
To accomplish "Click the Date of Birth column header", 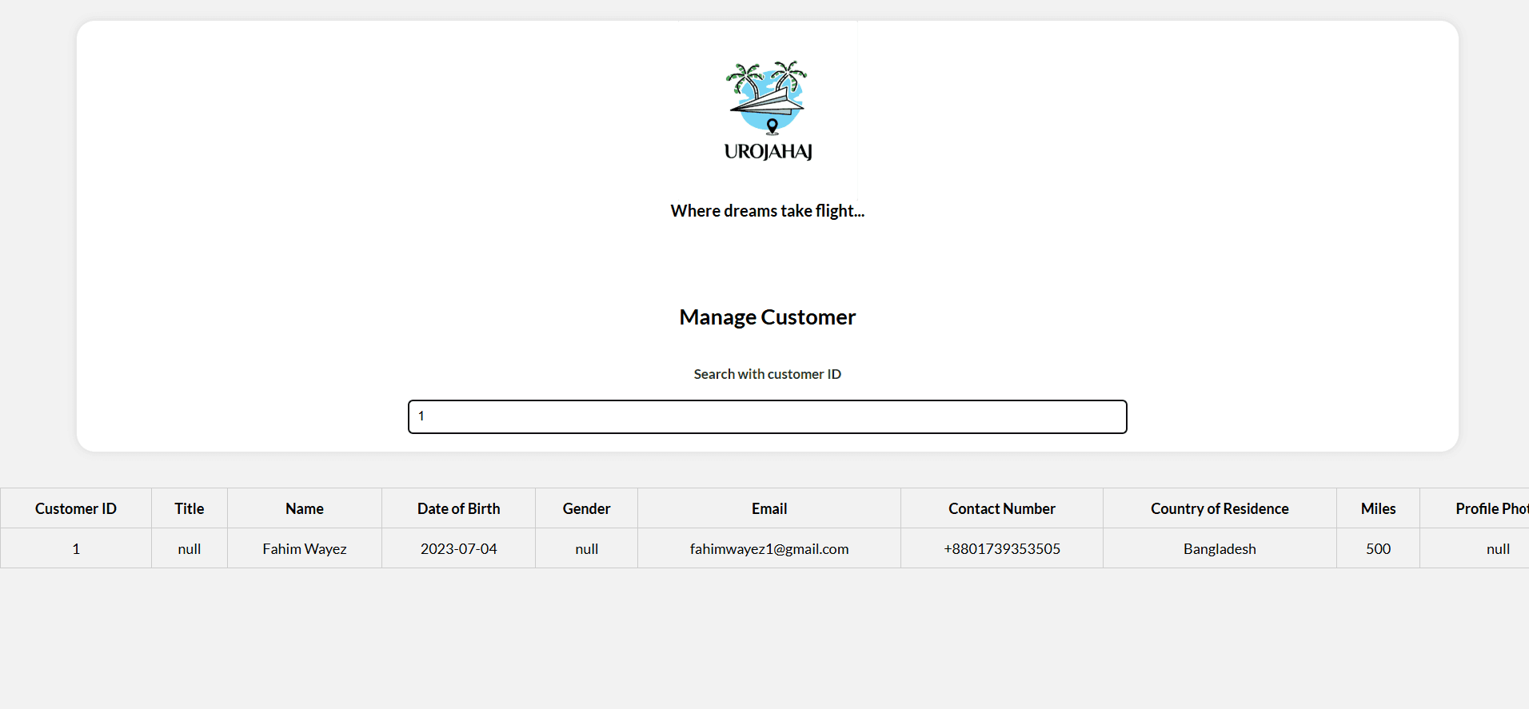I will (458, 508).
